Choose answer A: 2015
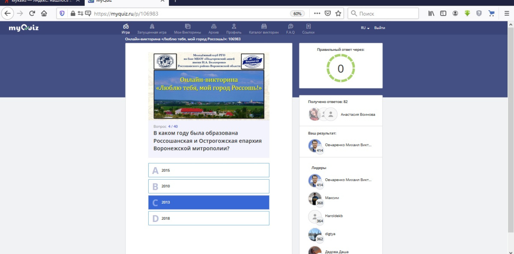The width and height of the screenshot is (514, 254). (x=209, y=170)
